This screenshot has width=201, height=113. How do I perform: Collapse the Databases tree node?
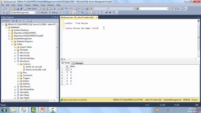(x=6, y=27)
